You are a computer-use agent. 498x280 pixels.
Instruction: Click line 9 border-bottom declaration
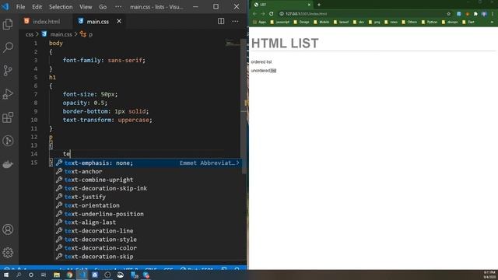[106, 111]
